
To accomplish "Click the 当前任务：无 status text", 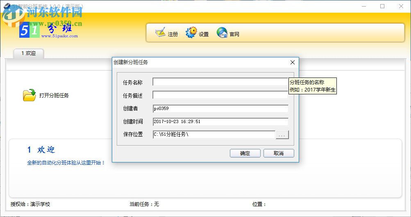I will coord(144,204).
